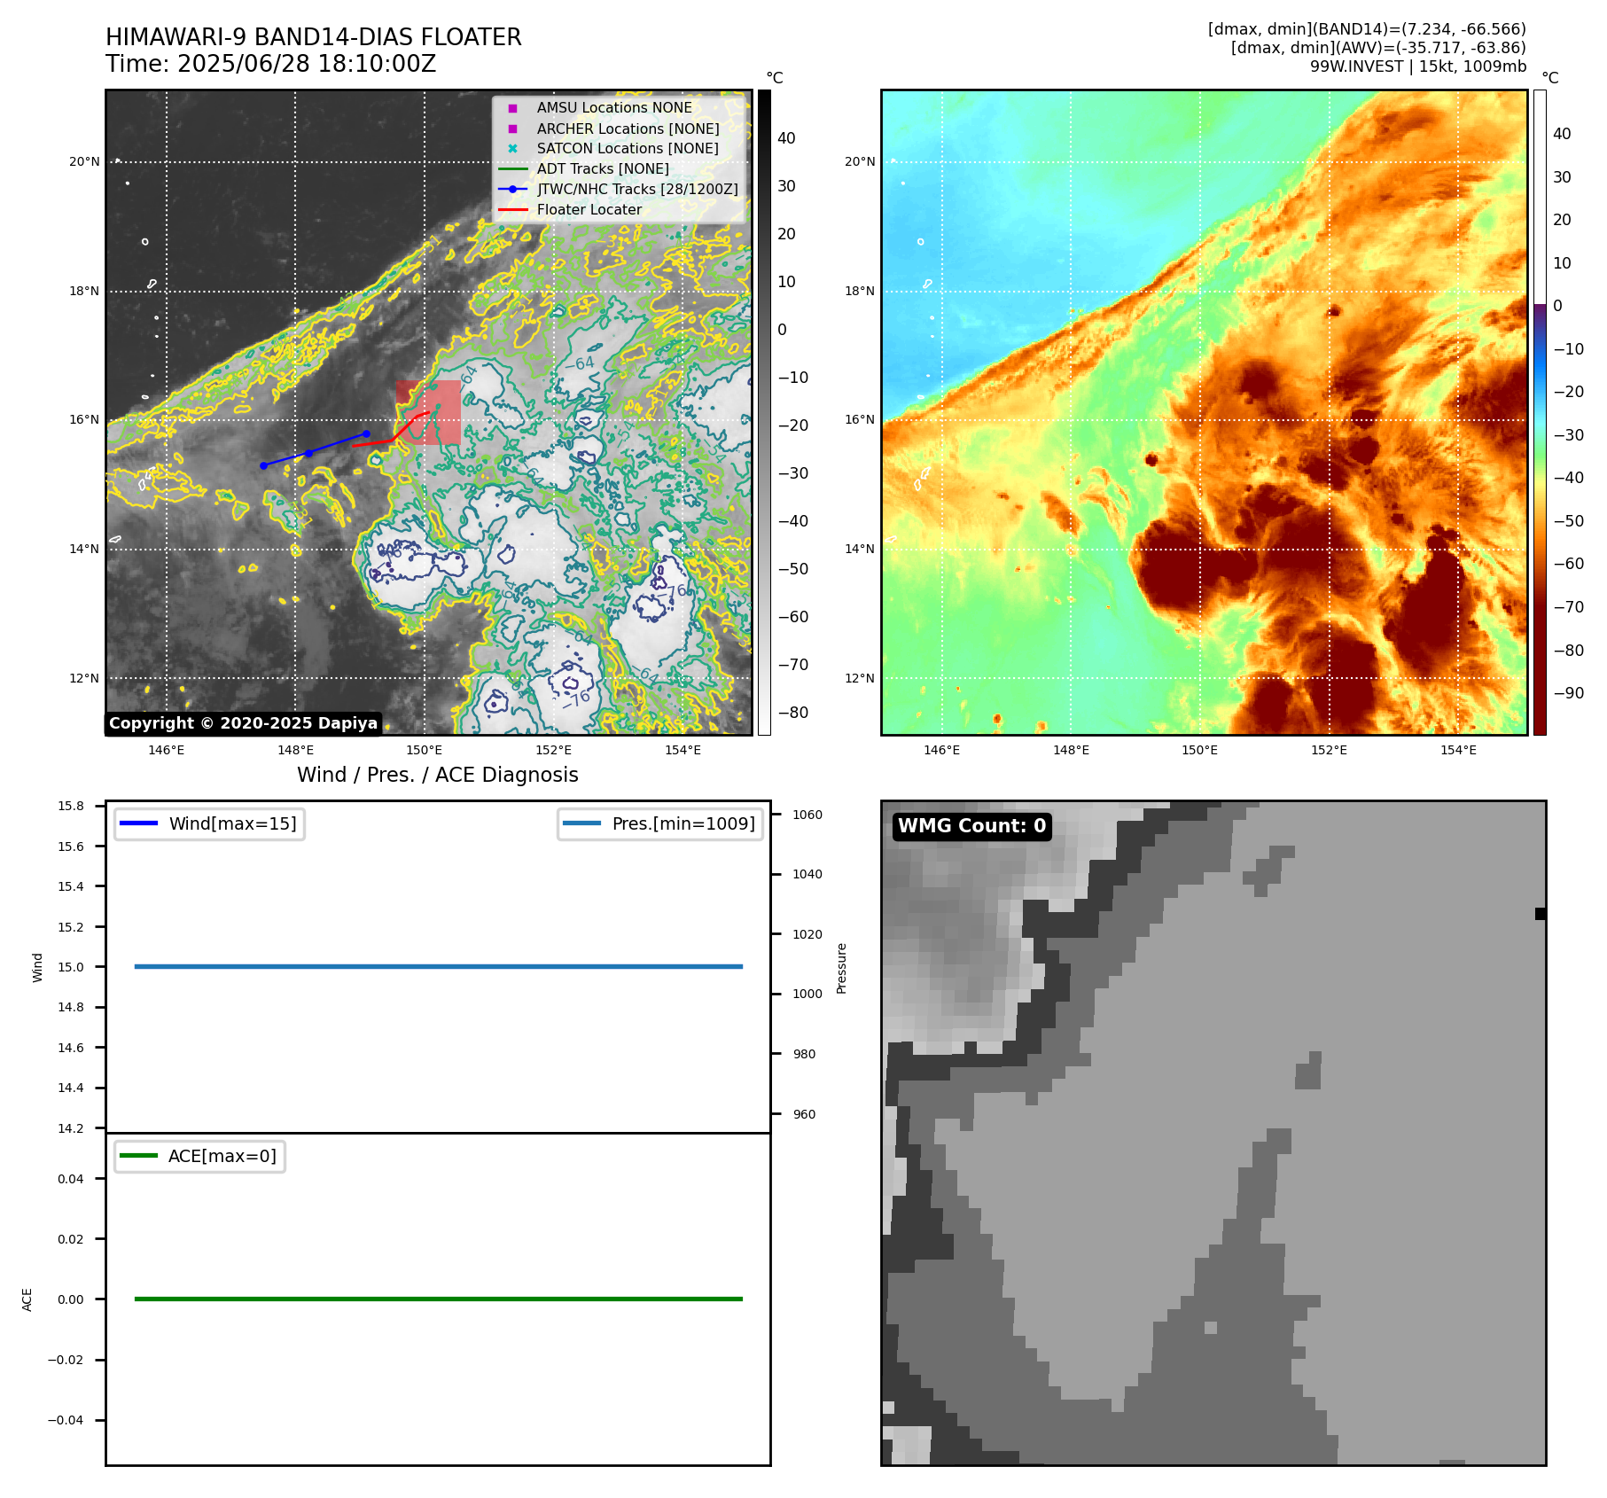Click the ACE vertical axis label
The width and height of the screenshot is (1607, 1498).
point(27,1299)
